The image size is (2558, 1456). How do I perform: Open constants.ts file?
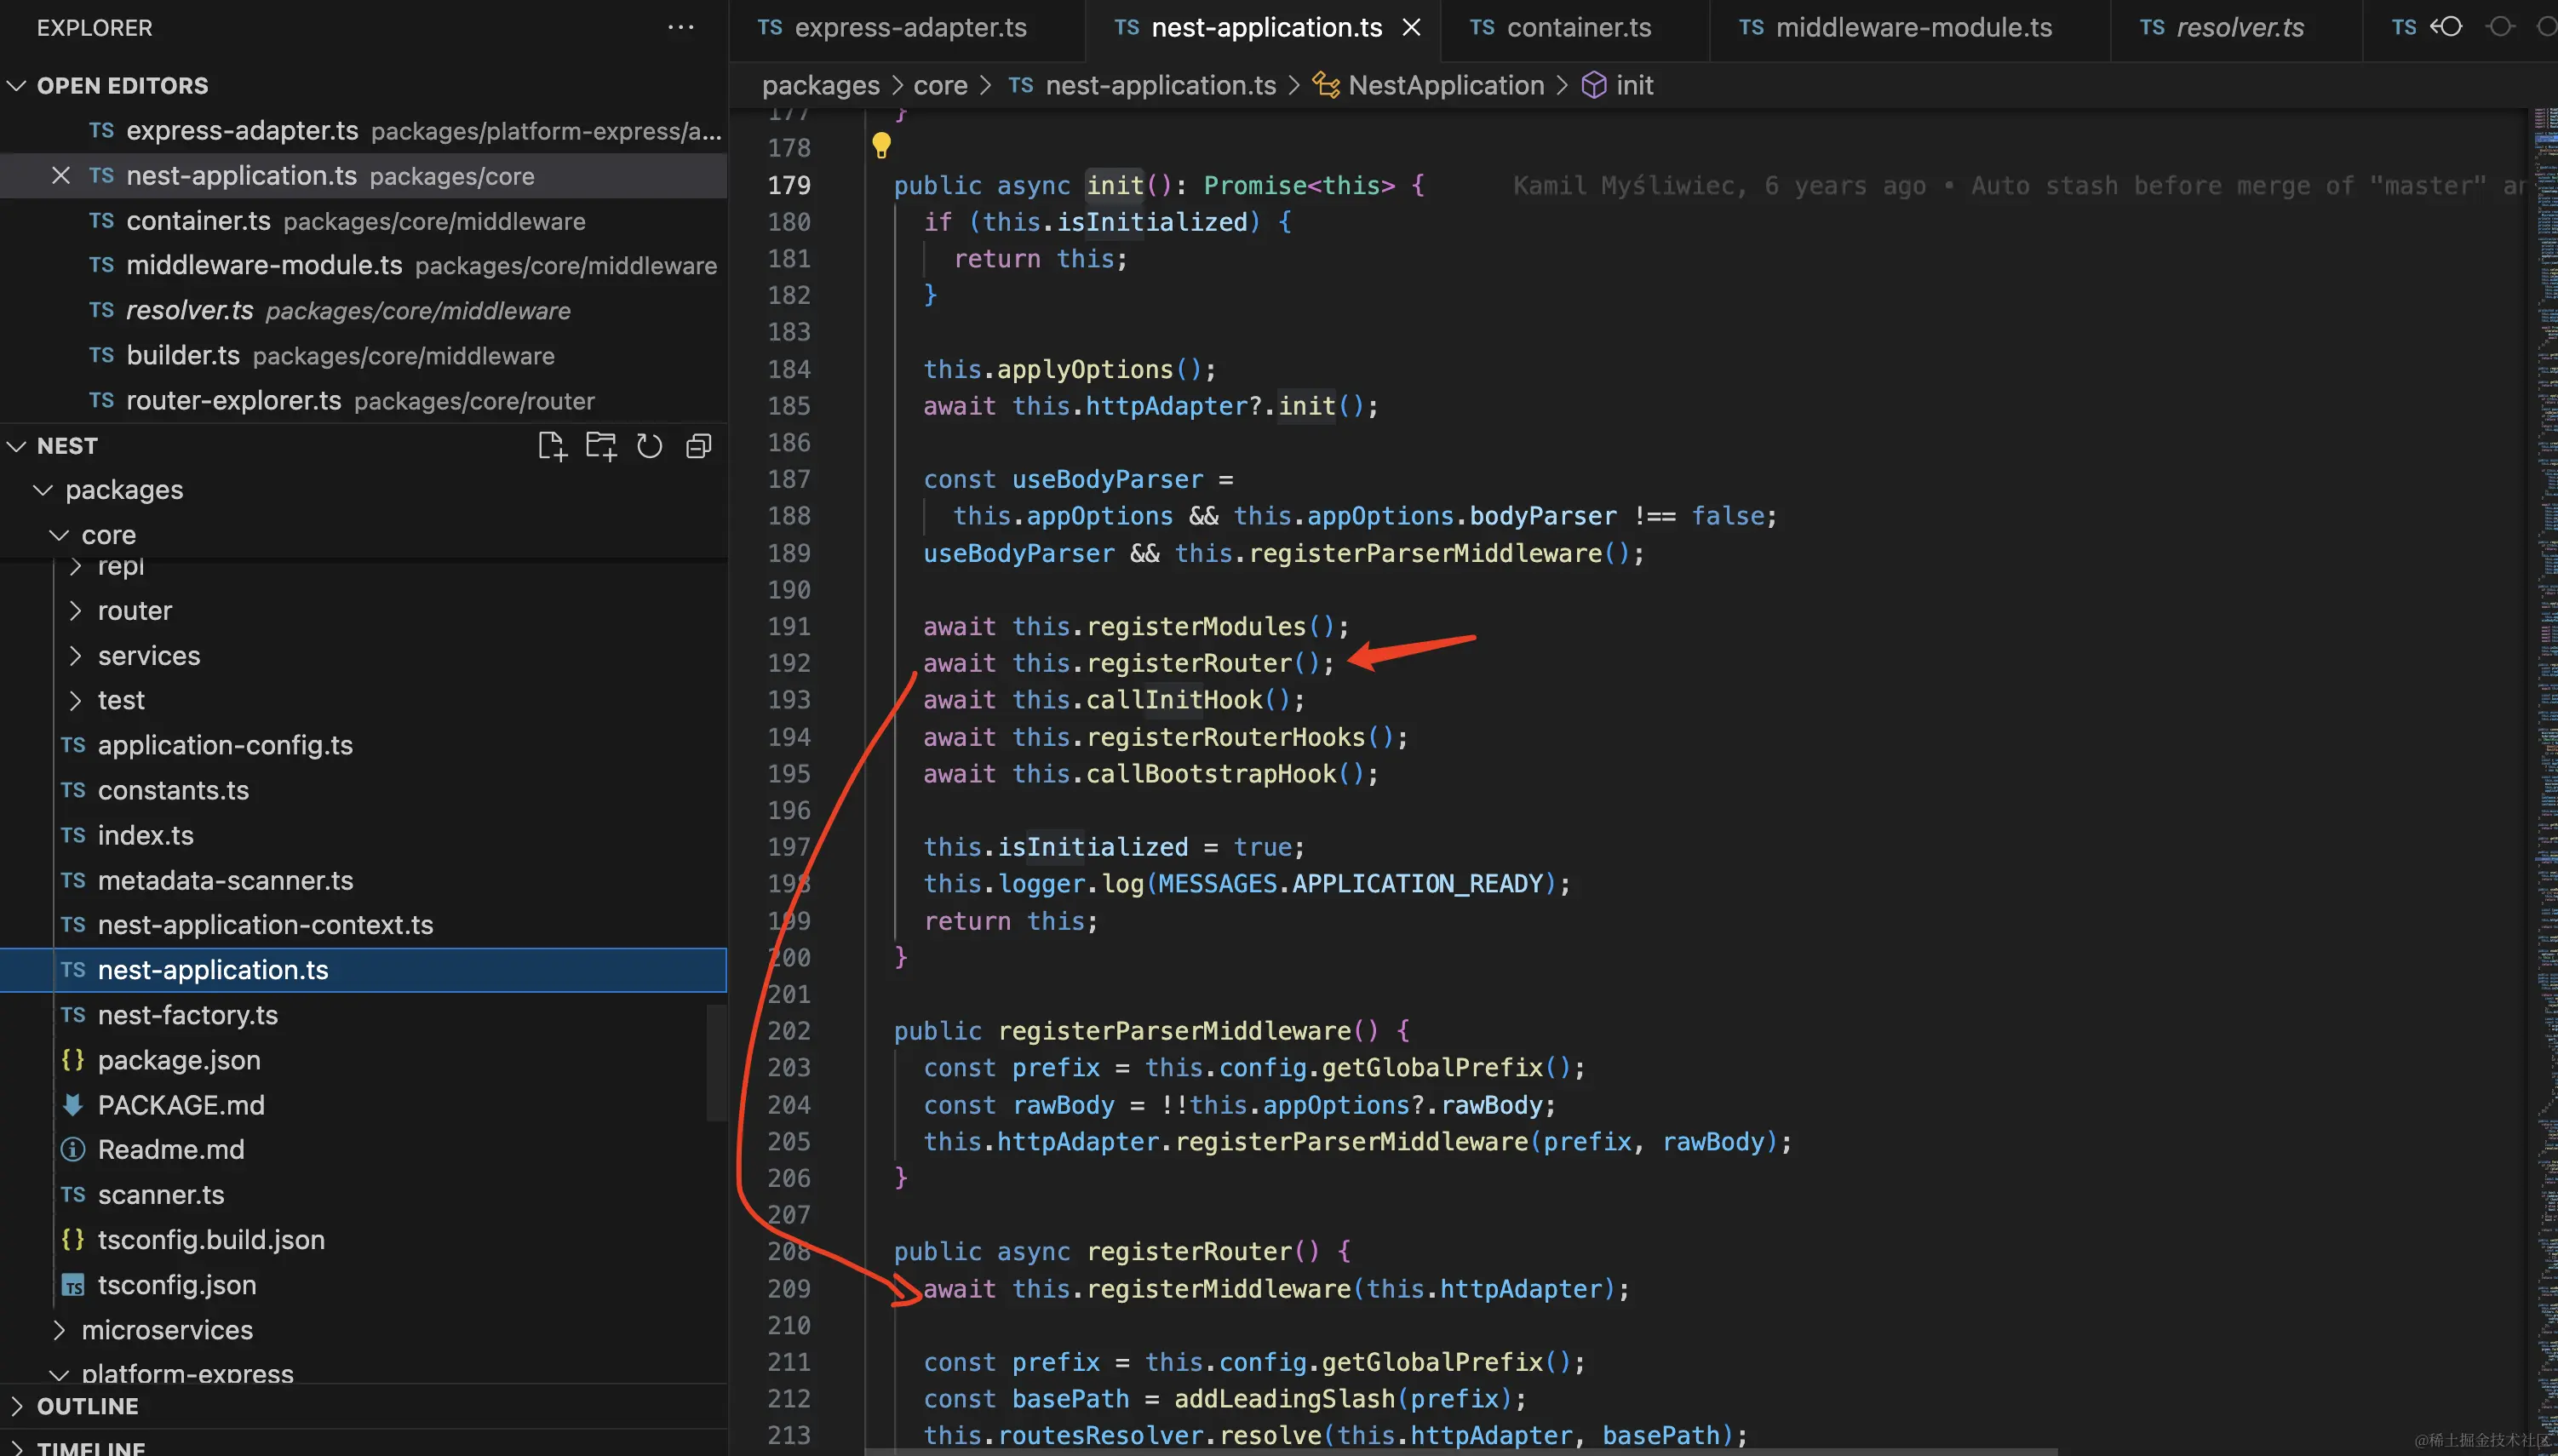pyautogui.click(x=364, y=791)
